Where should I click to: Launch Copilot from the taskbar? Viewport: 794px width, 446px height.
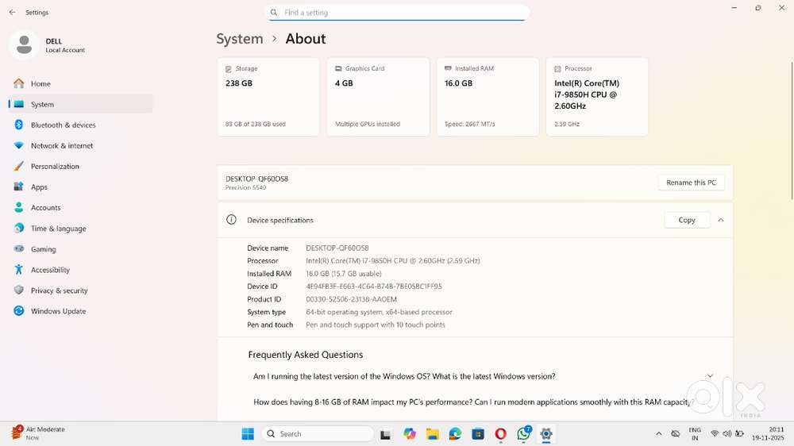click(x=409, y=434)
